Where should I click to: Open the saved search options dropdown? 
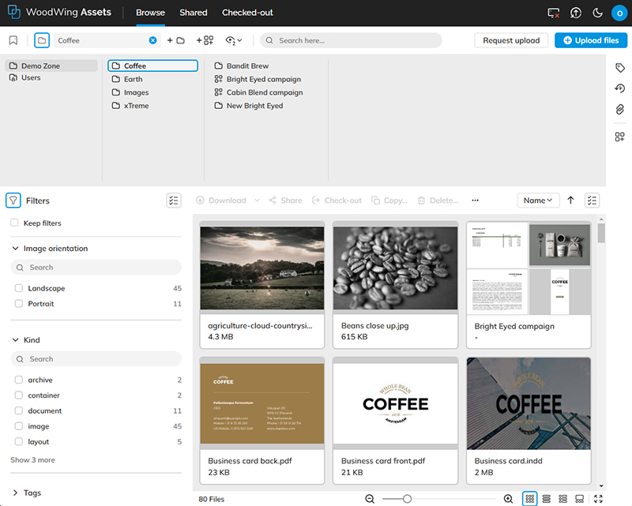pos(234,40)
